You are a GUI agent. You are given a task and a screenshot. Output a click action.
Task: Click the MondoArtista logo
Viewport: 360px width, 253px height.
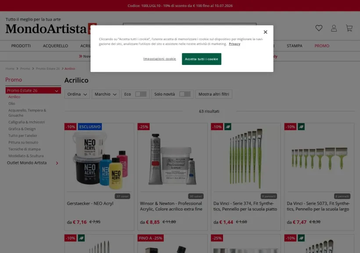[51, 29]
